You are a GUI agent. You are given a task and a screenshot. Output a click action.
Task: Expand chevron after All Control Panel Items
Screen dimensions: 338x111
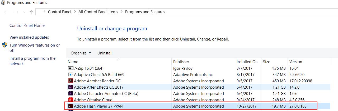122,12
